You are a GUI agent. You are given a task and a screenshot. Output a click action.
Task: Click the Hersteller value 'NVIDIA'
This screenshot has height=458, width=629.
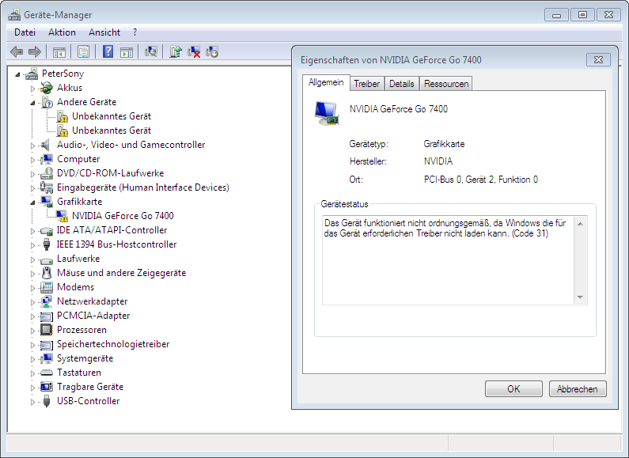(438, 161)
